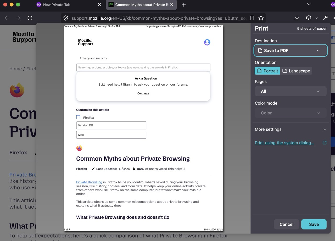This screenshot has height=241, width=335.
Task: Click the address bar URL text
Action: 159,18
